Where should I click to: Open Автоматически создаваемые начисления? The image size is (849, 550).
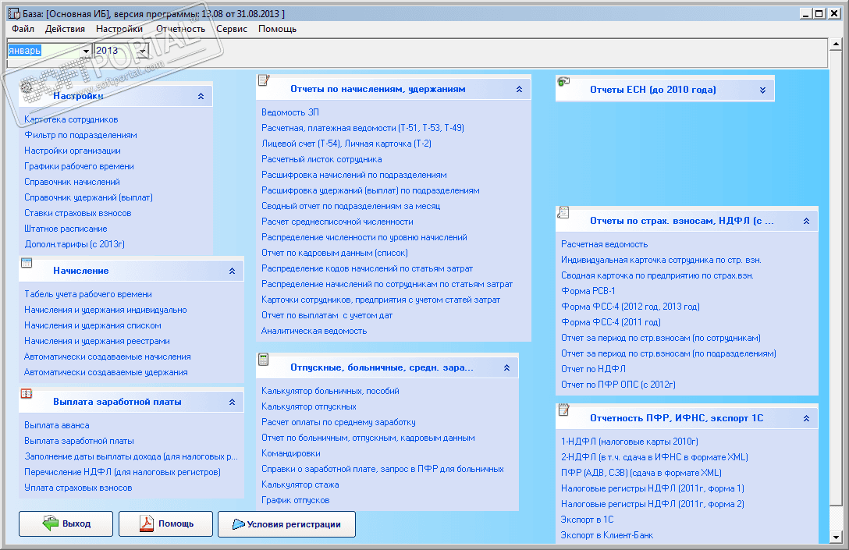tap(107, 357)
